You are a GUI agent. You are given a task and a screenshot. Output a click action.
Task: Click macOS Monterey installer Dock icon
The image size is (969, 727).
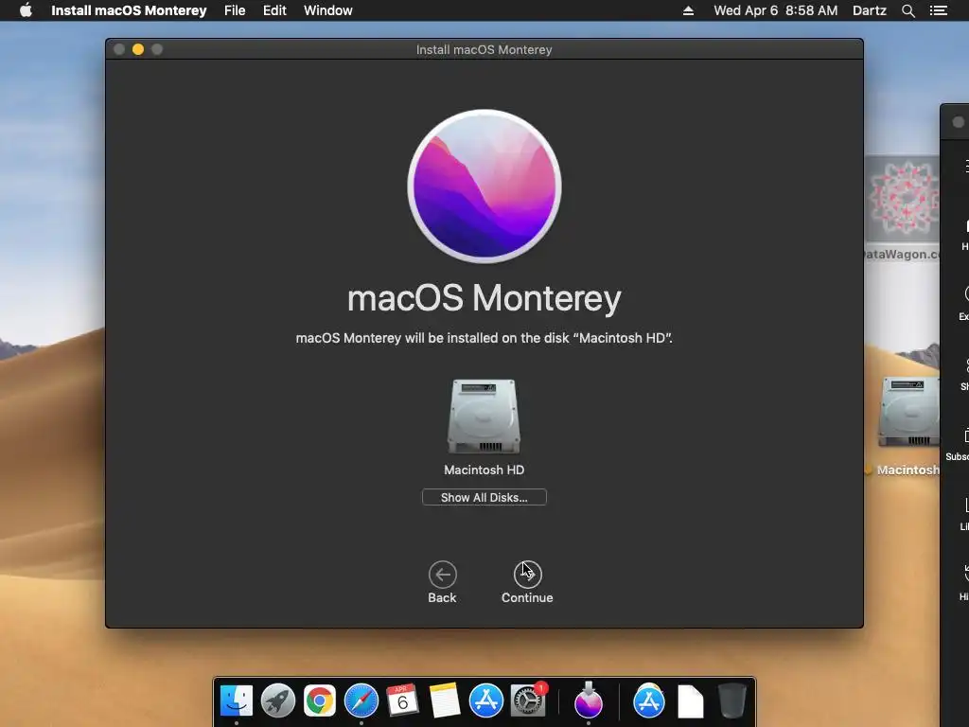(589, 701)
